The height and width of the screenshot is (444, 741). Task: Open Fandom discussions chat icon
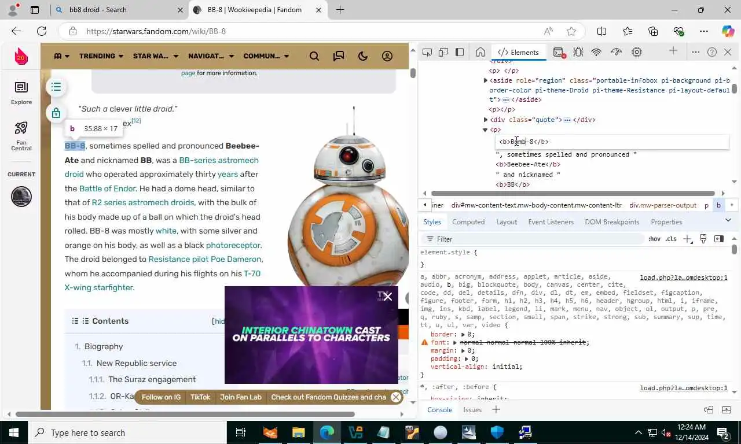point(339,56)
